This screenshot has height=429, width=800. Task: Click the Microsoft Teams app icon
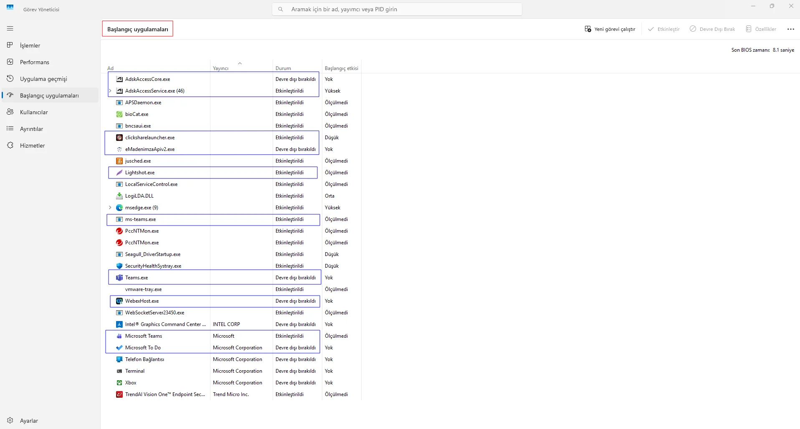[x=119, y=336]
